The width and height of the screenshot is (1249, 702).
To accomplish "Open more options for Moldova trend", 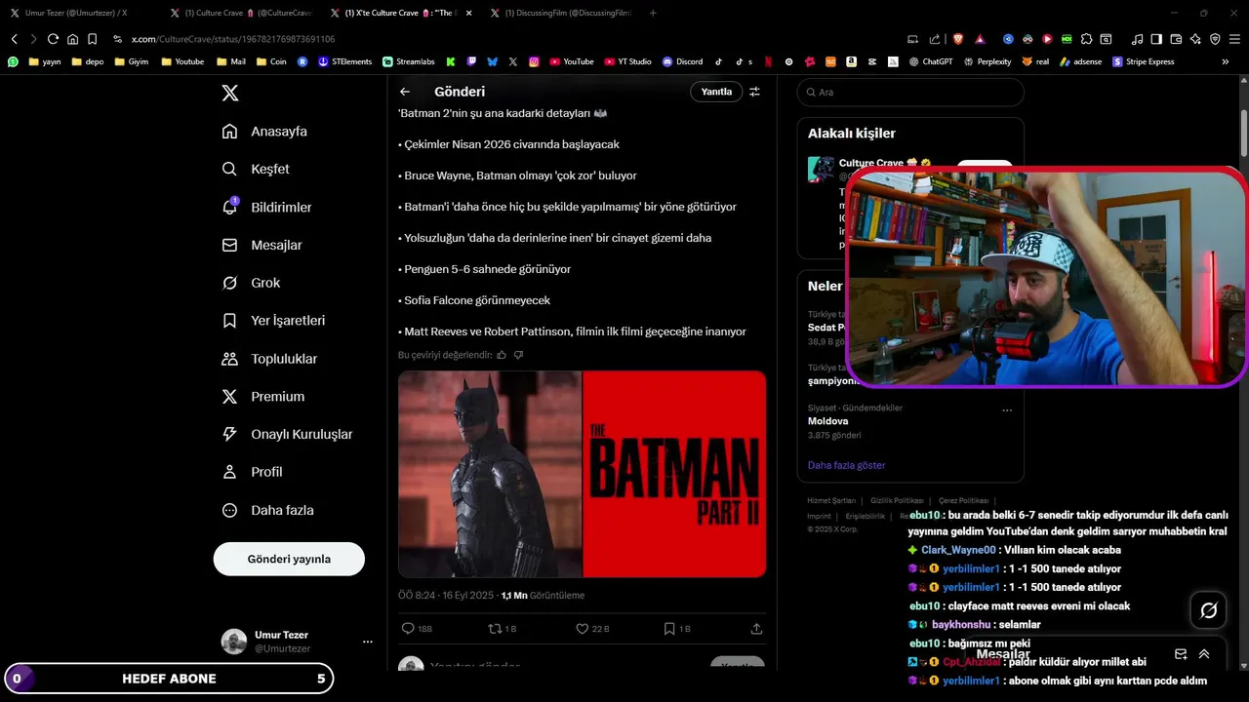I will (1007, 410).
